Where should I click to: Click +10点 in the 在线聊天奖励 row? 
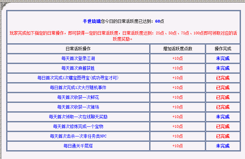[x=177, y=117]
